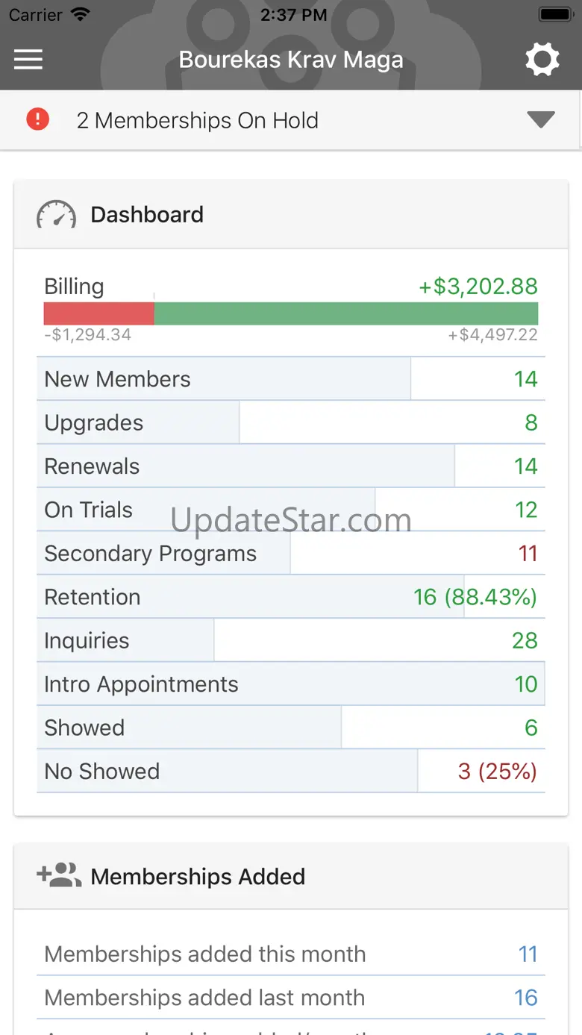Tap the Memberships Added people icon
Image resolution: width=582 pixels, height=1035 pixels.
point(59,875)
